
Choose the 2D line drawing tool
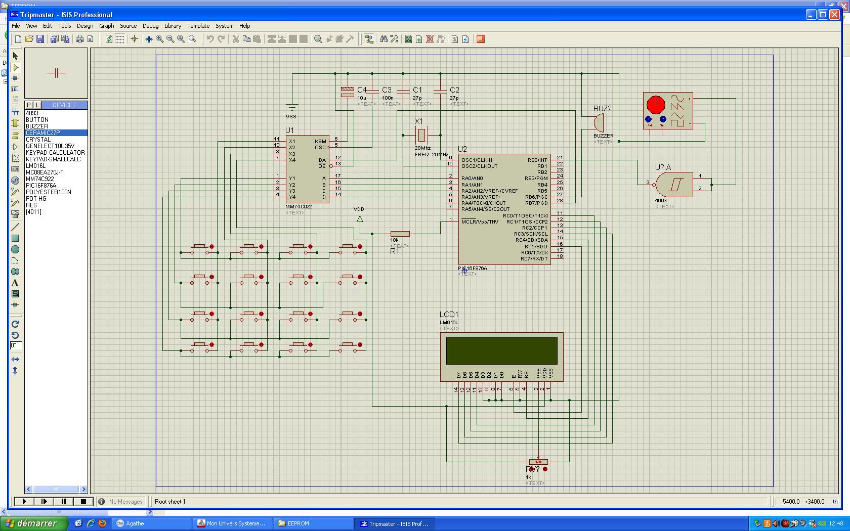[x=15, y=227]
